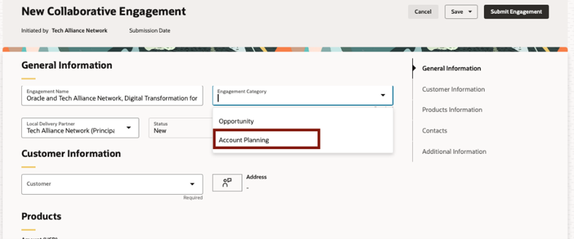
Task: Choose Opportunity from the category list
Action: coord(237,121)
